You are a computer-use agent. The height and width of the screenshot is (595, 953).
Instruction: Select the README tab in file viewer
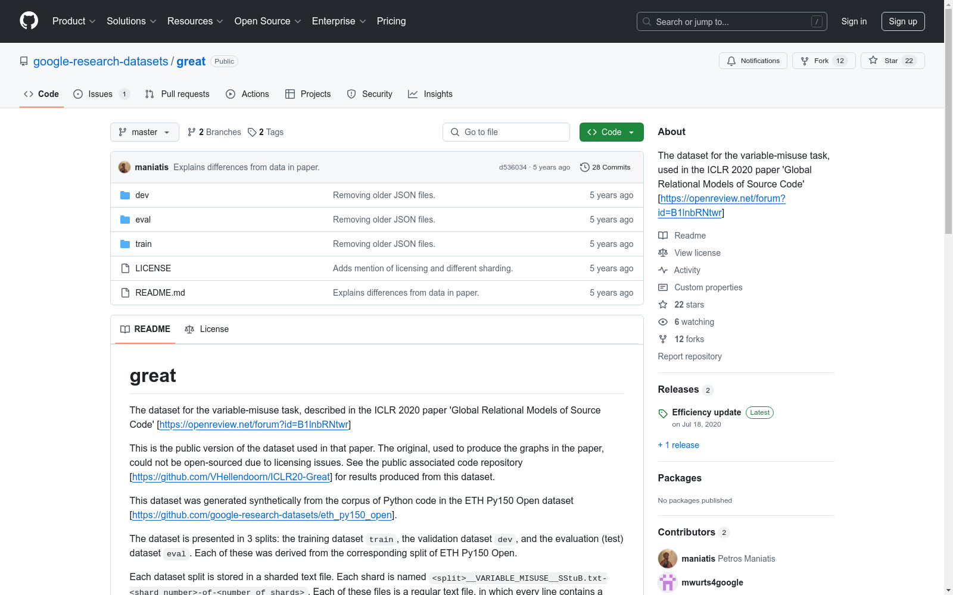145,329
